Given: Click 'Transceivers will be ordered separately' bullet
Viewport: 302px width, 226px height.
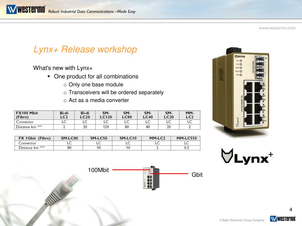Looking at the screenshot, I should pyautogui.click(x=116, y=92).
